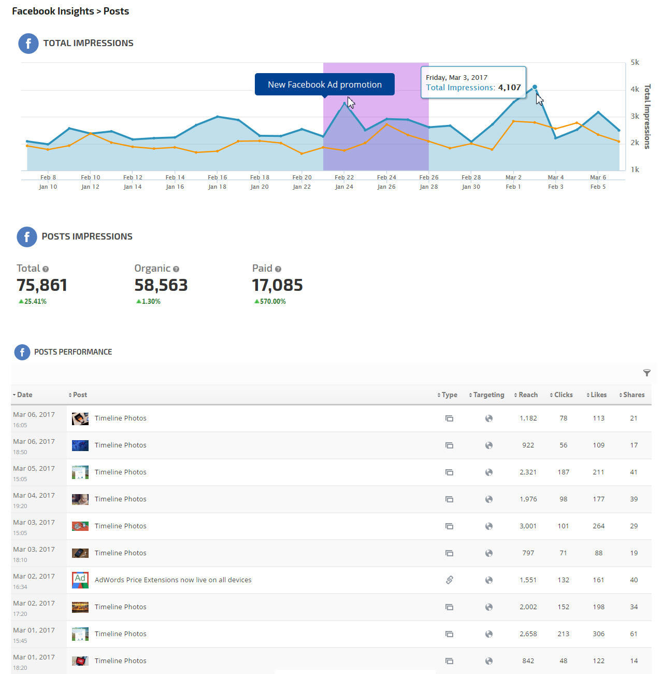Click globe targeting icon for Mar 05 post
Screen dimensions: 663x674
[x=488, y=472]
